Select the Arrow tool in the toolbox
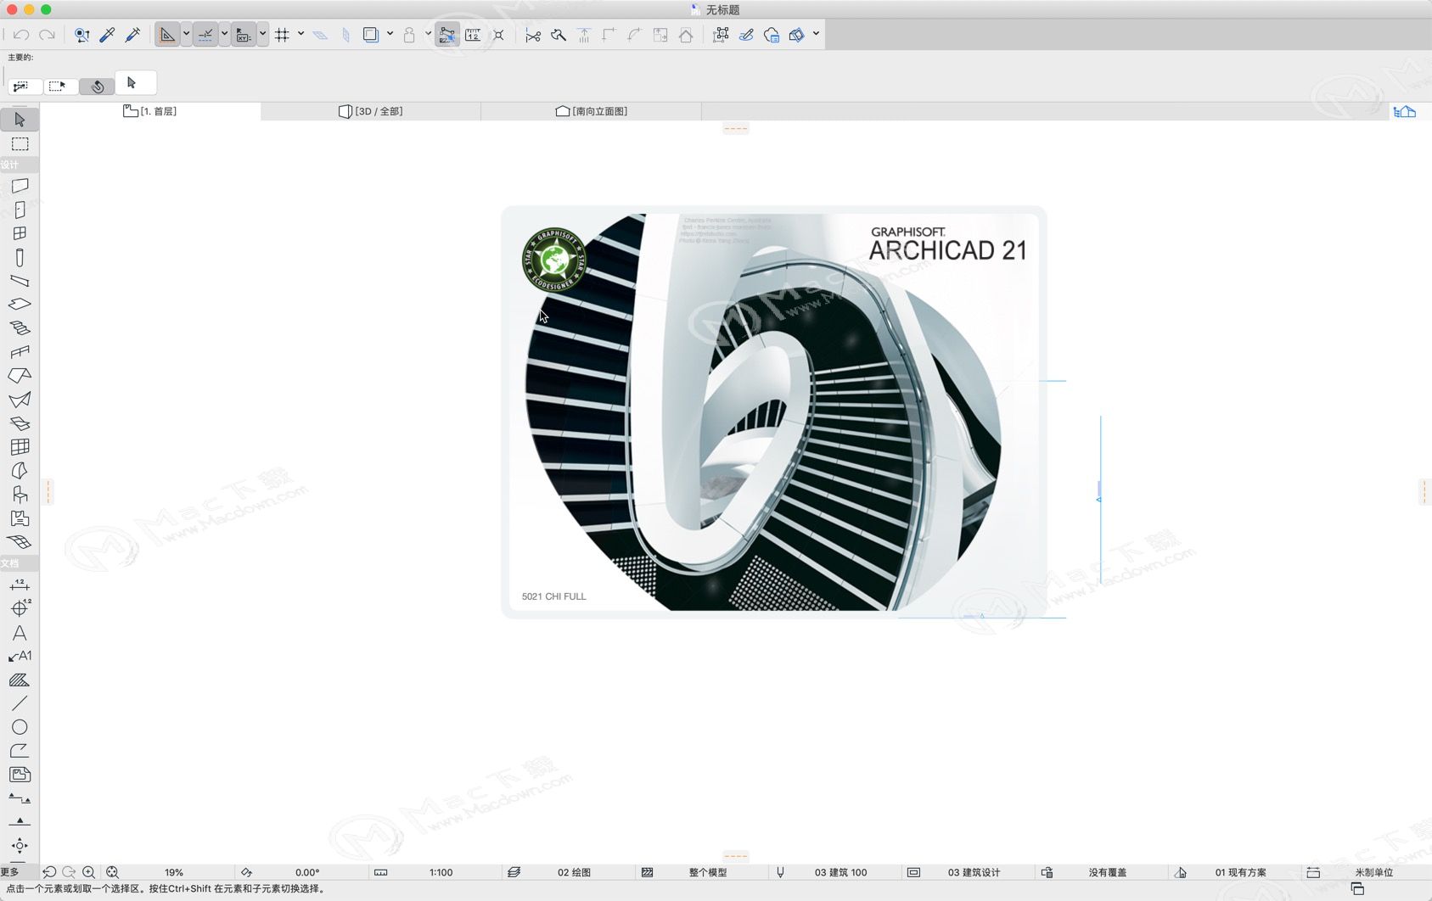The width and height of the screenshot is (1432, 901). (x=20, y=120)
